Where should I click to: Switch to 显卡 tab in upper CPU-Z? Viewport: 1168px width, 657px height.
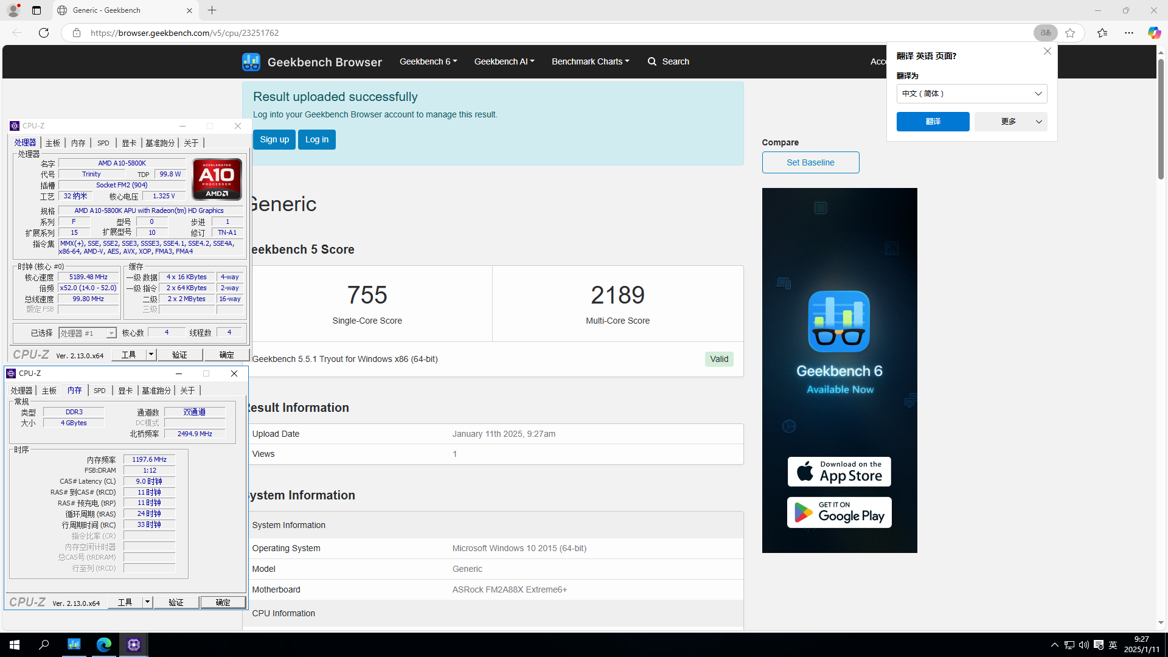[x=129, y=143]
